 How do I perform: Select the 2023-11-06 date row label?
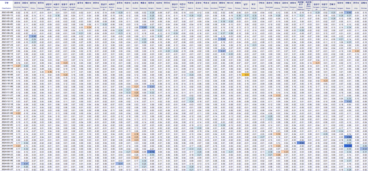[6, 86]
